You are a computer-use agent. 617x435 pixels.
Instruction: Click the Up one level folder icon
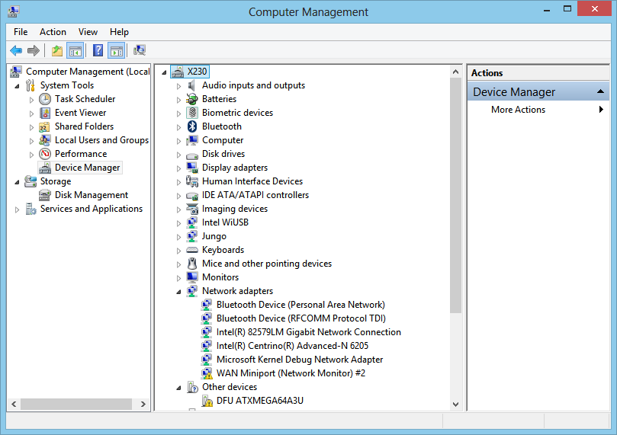coord(57,50)
